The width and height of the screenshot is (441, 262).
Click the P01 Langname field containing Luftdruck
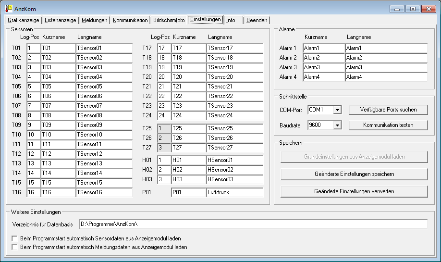coord(234,192)
